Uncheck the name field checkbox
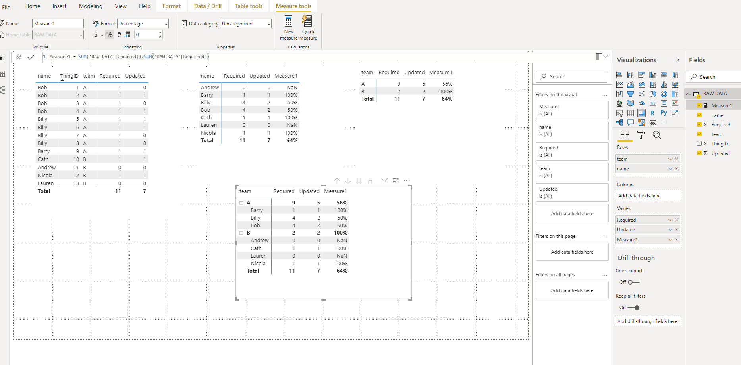 (x=699, y=115)
